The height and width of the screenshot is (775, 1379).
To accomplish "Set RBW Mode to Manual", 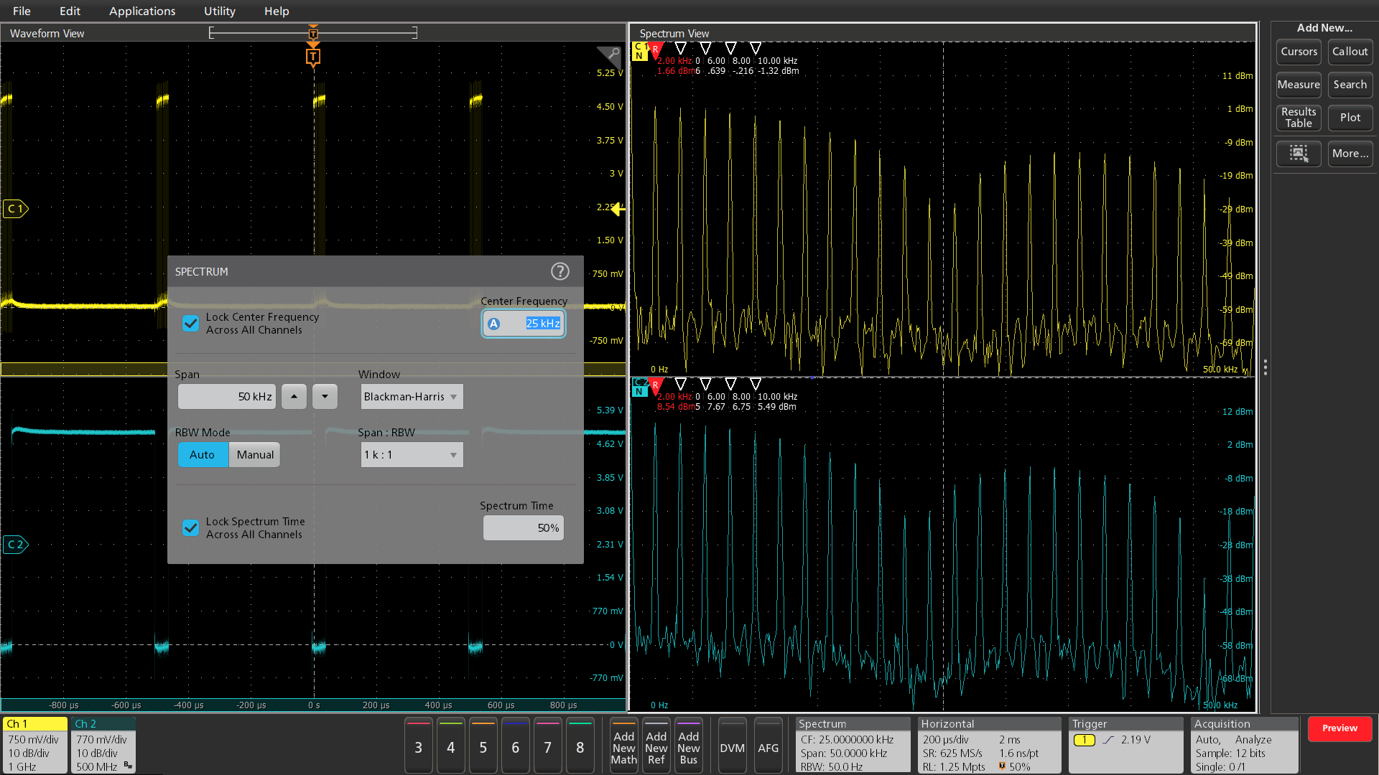I will pos(255,454).
